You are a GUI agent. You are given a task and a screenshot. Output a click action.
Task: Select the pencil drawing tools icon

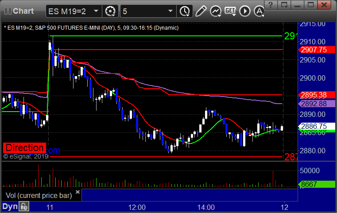tap(201, 11)
